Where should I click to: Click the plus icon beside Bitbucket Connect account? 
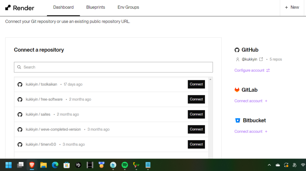point(266,131)
